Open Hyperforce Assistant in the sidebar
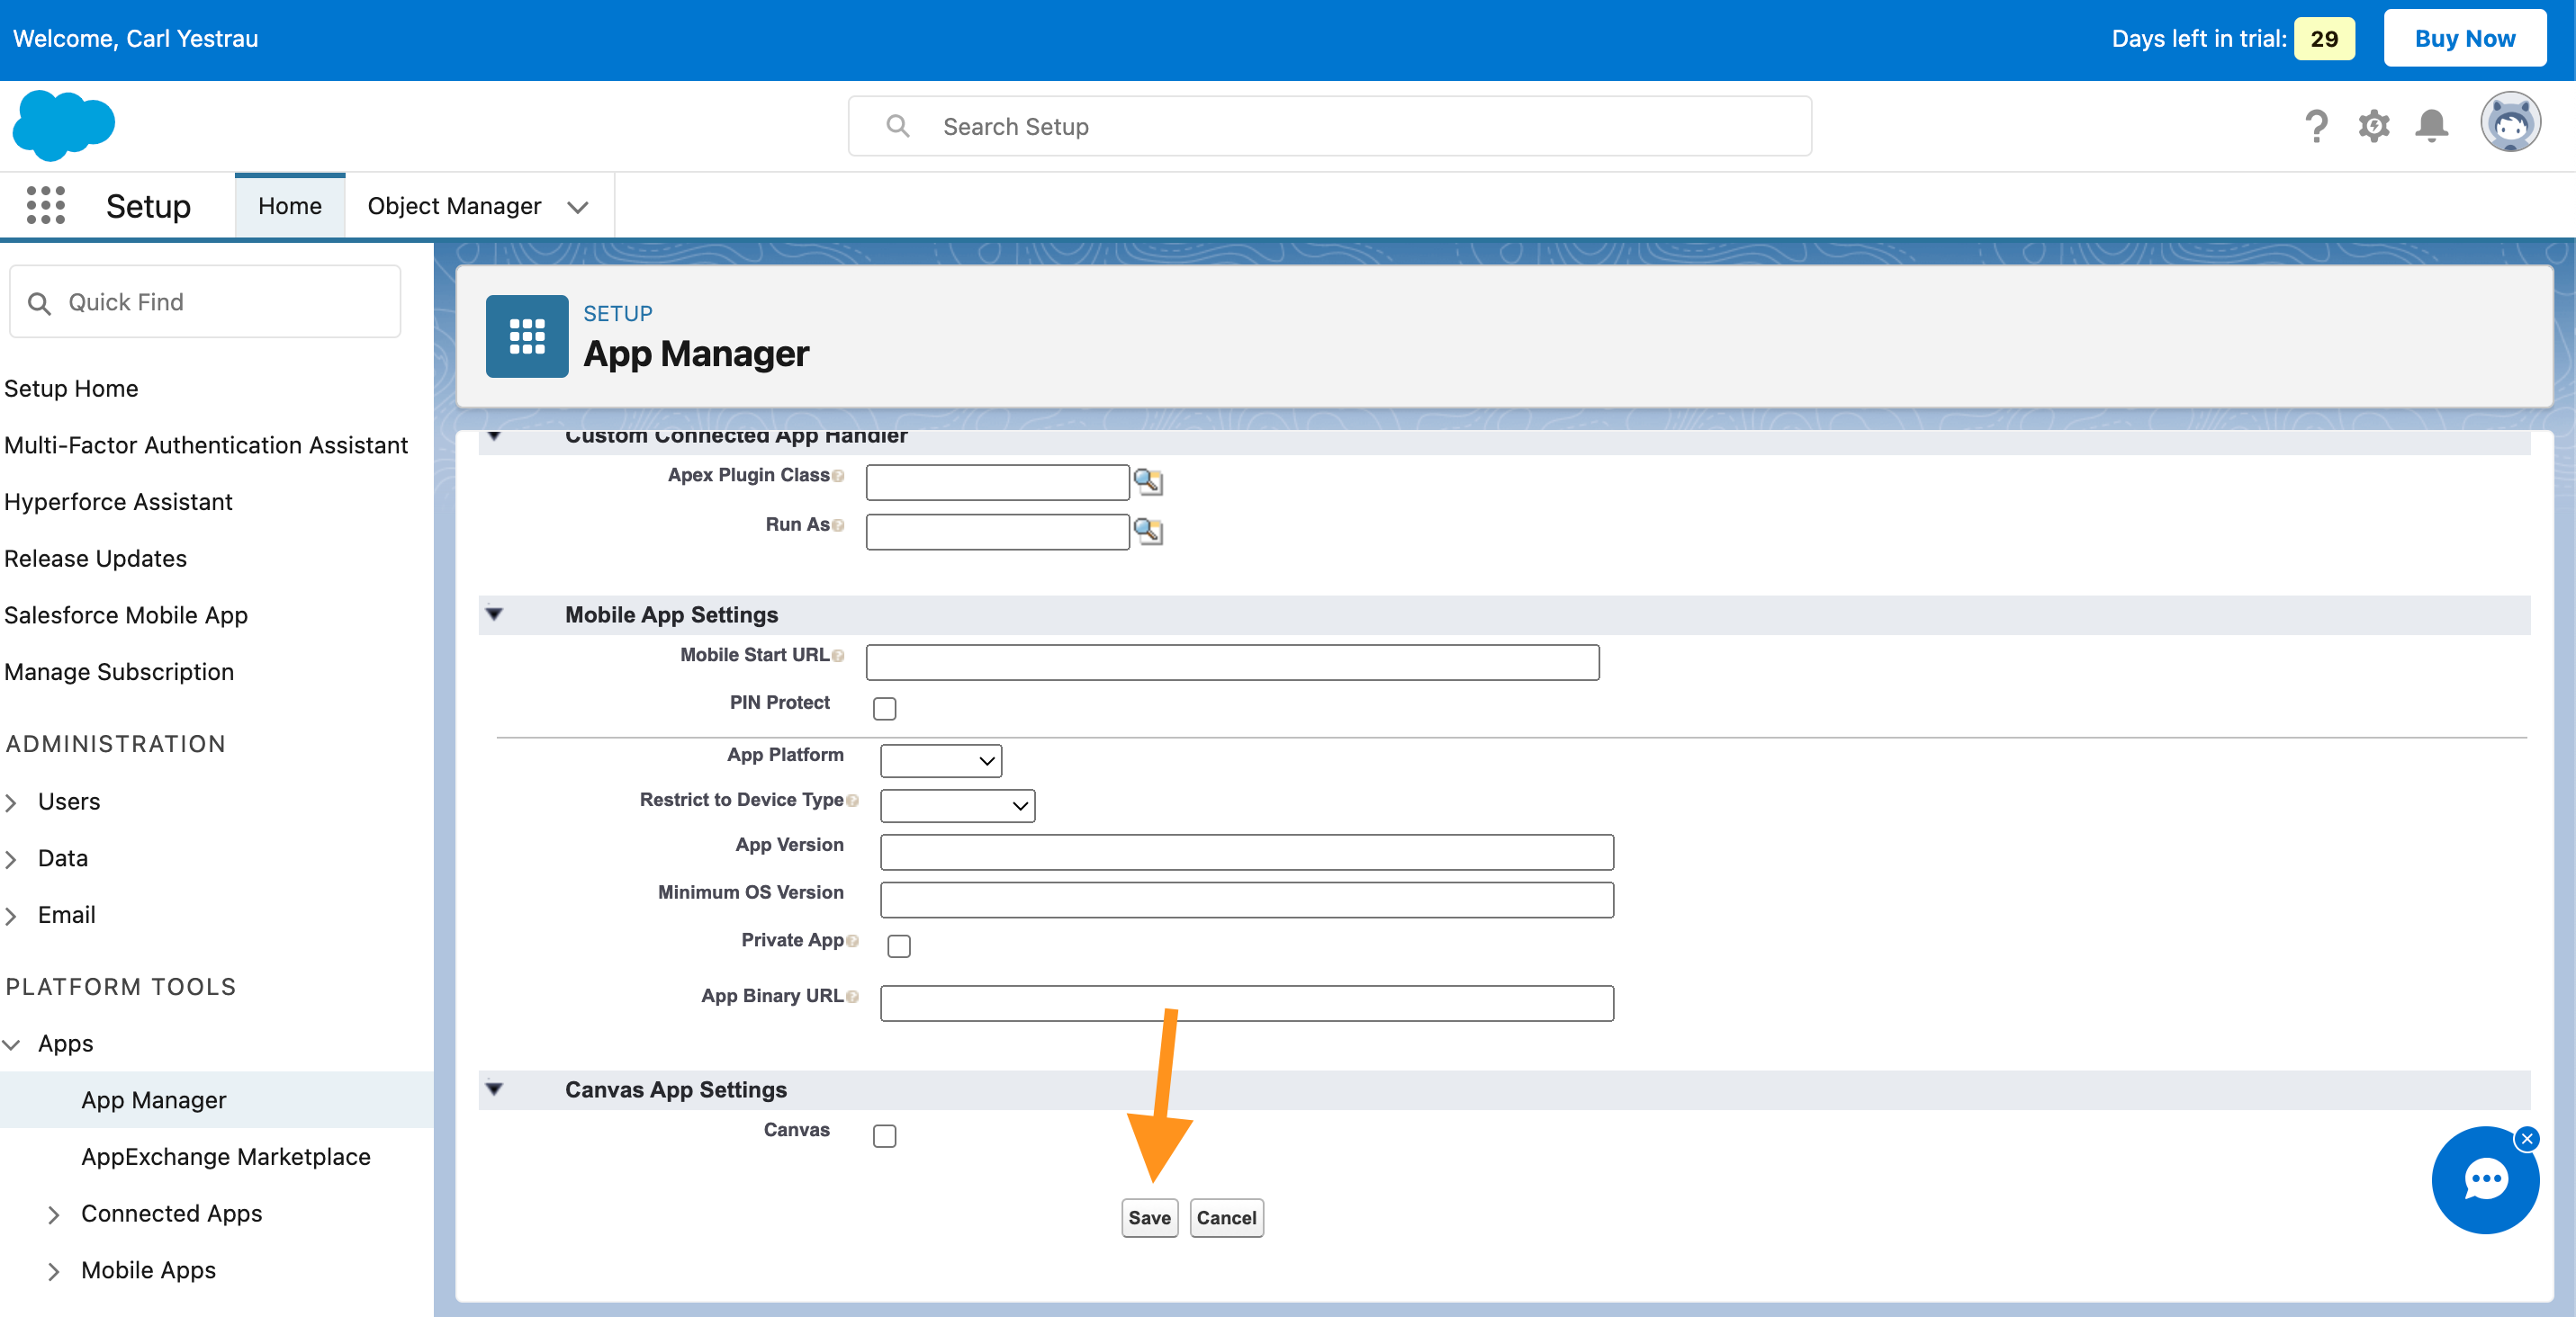 (118, 502)
